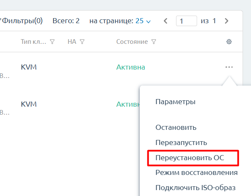251x196 pixels.
Task: Filter by the HA column
Action: [82, 42]
